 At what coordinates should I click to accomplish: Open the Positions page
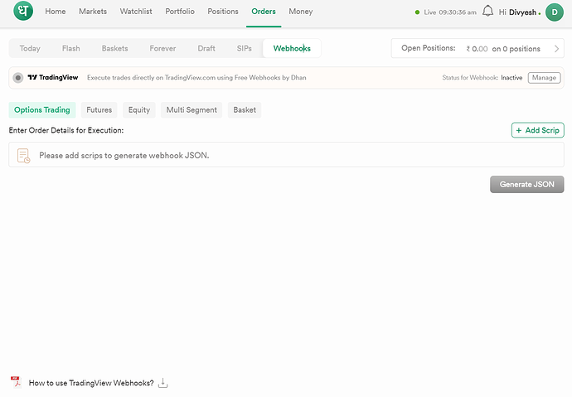pos(223,12)
